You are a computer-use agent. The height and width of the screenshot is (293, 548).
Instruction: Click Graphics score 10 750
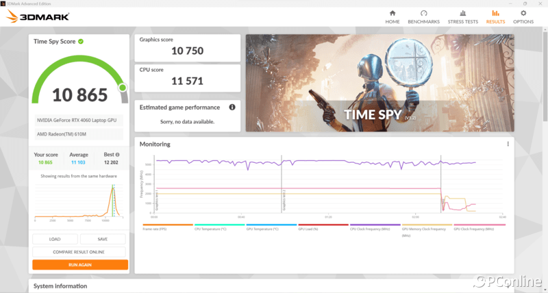(x=187, y=48)
